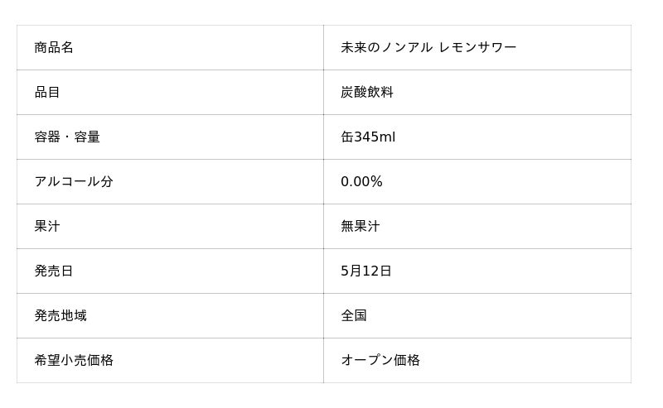Viewport: 663px width, 408px height.
Task: Click the 缶 character before 345ml
Action: pyautogui.click(x=347, y=137)
